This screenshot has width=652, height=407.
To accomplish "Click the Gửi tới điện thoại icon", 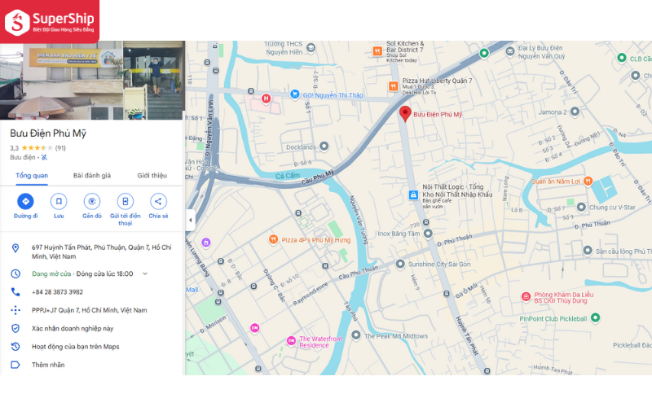I will coord(126,201).
